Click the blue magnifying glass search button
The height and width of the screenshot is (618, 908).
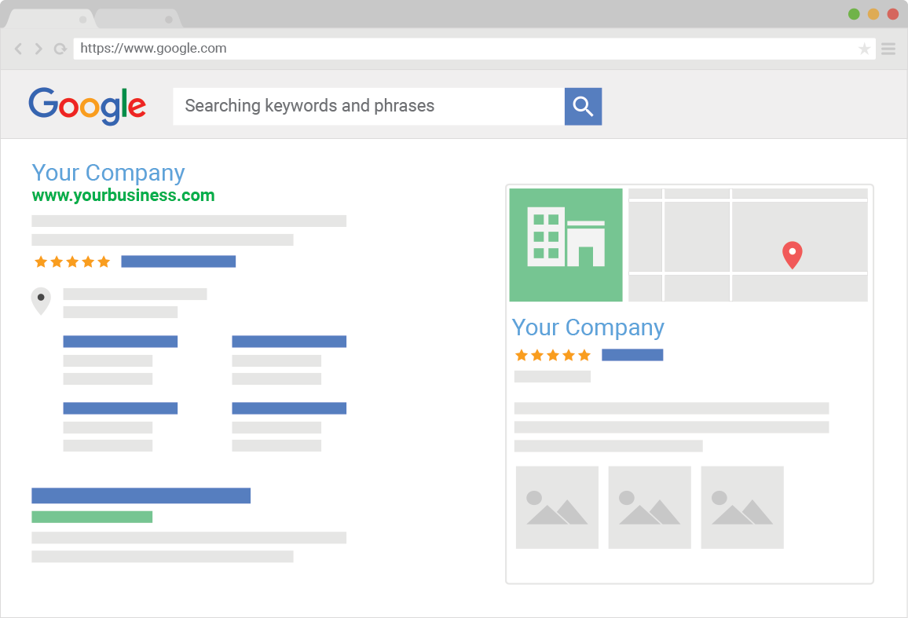click(583, 106)
